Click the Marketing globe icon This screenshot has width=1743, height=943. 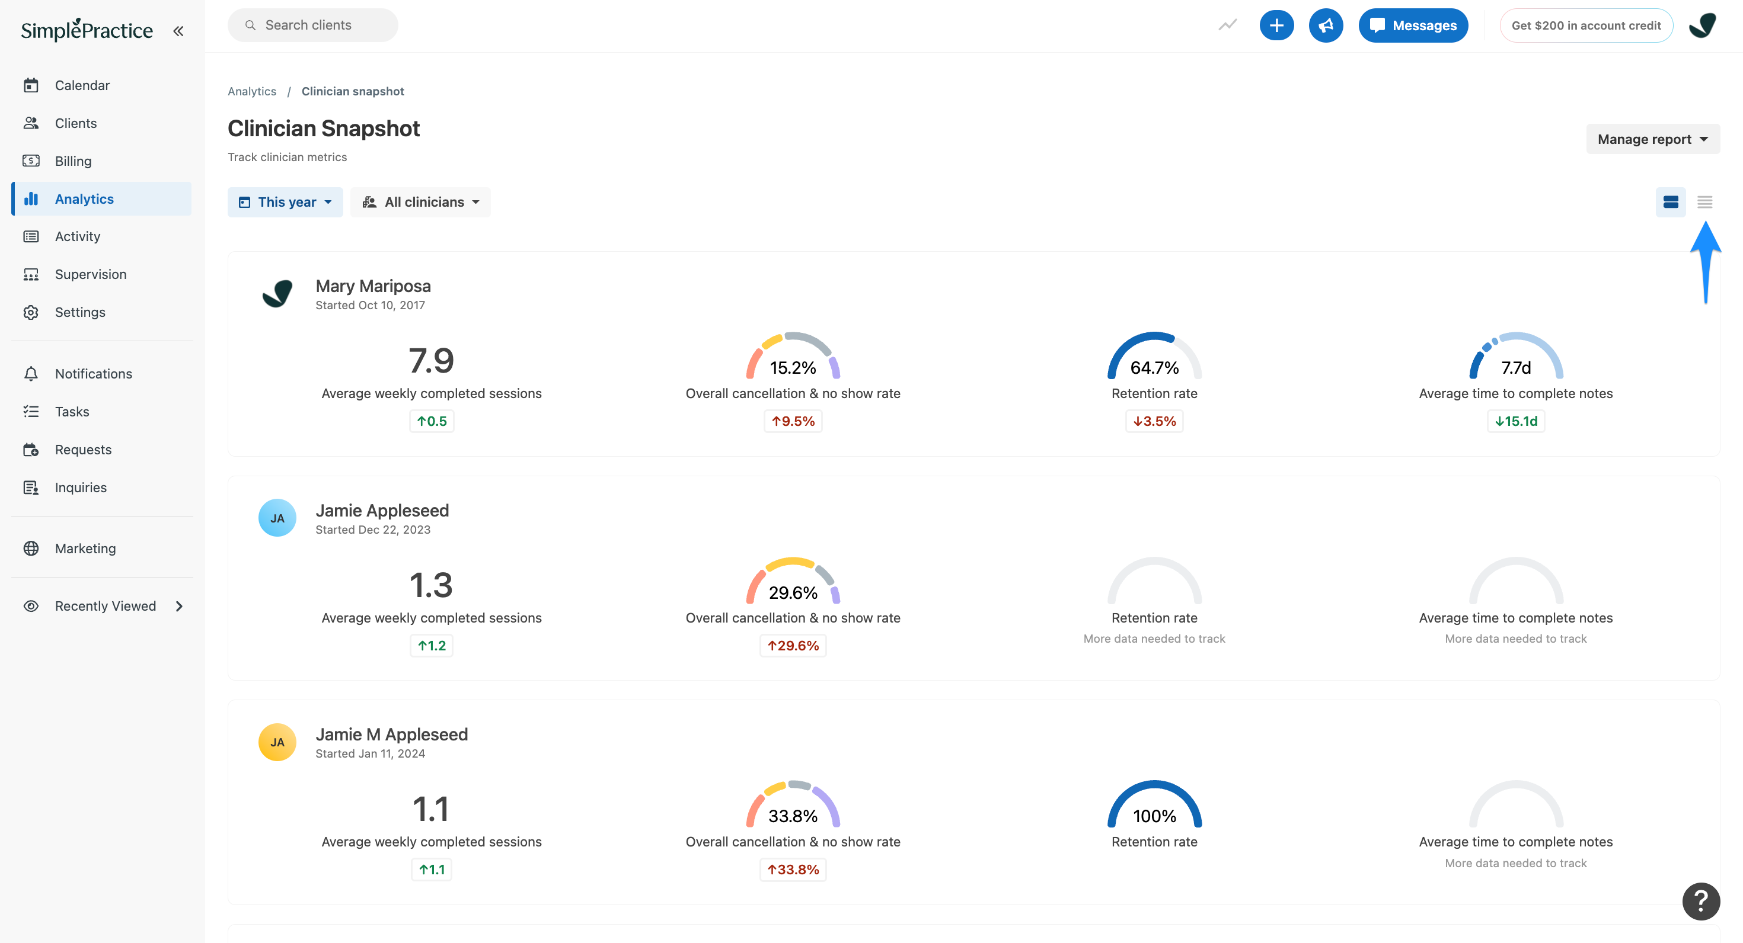pyautogui.click(x=31, y=549)
